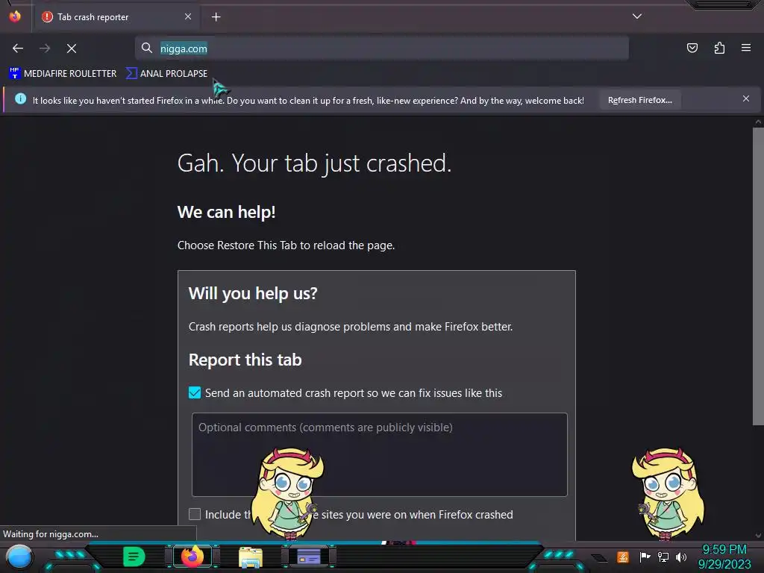Click the volume speaker tray icon

[681, 557]
